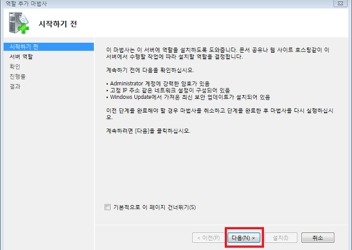Viewport: 352px width, 250px height.
Task: Click 역할 추가 마법사 title bar text
Action: (x=26, y=4)
